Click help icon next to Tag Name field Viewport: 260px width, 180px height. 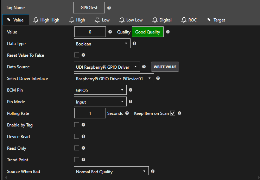click(x=109, y=8)
